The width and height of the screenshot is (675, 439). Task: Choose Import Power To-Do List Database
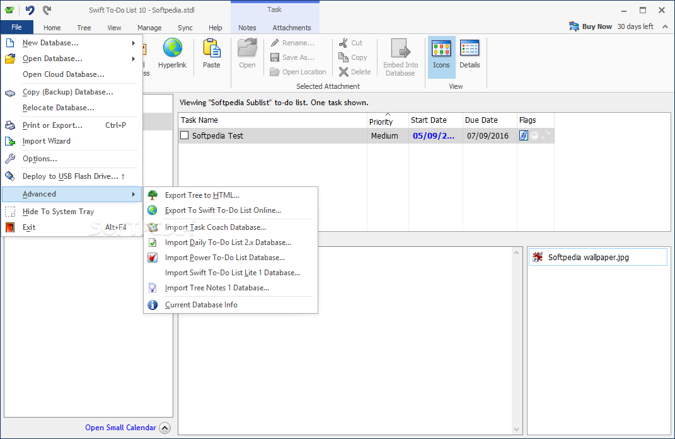231,258
